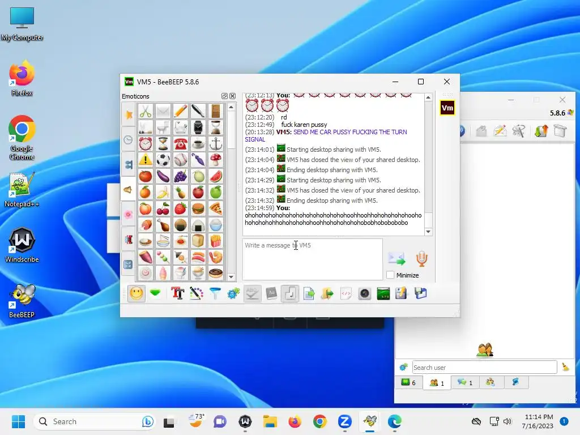Close the Emoticons panel
This screenshot has width=580, height=435.
click(x=232, y=96)
